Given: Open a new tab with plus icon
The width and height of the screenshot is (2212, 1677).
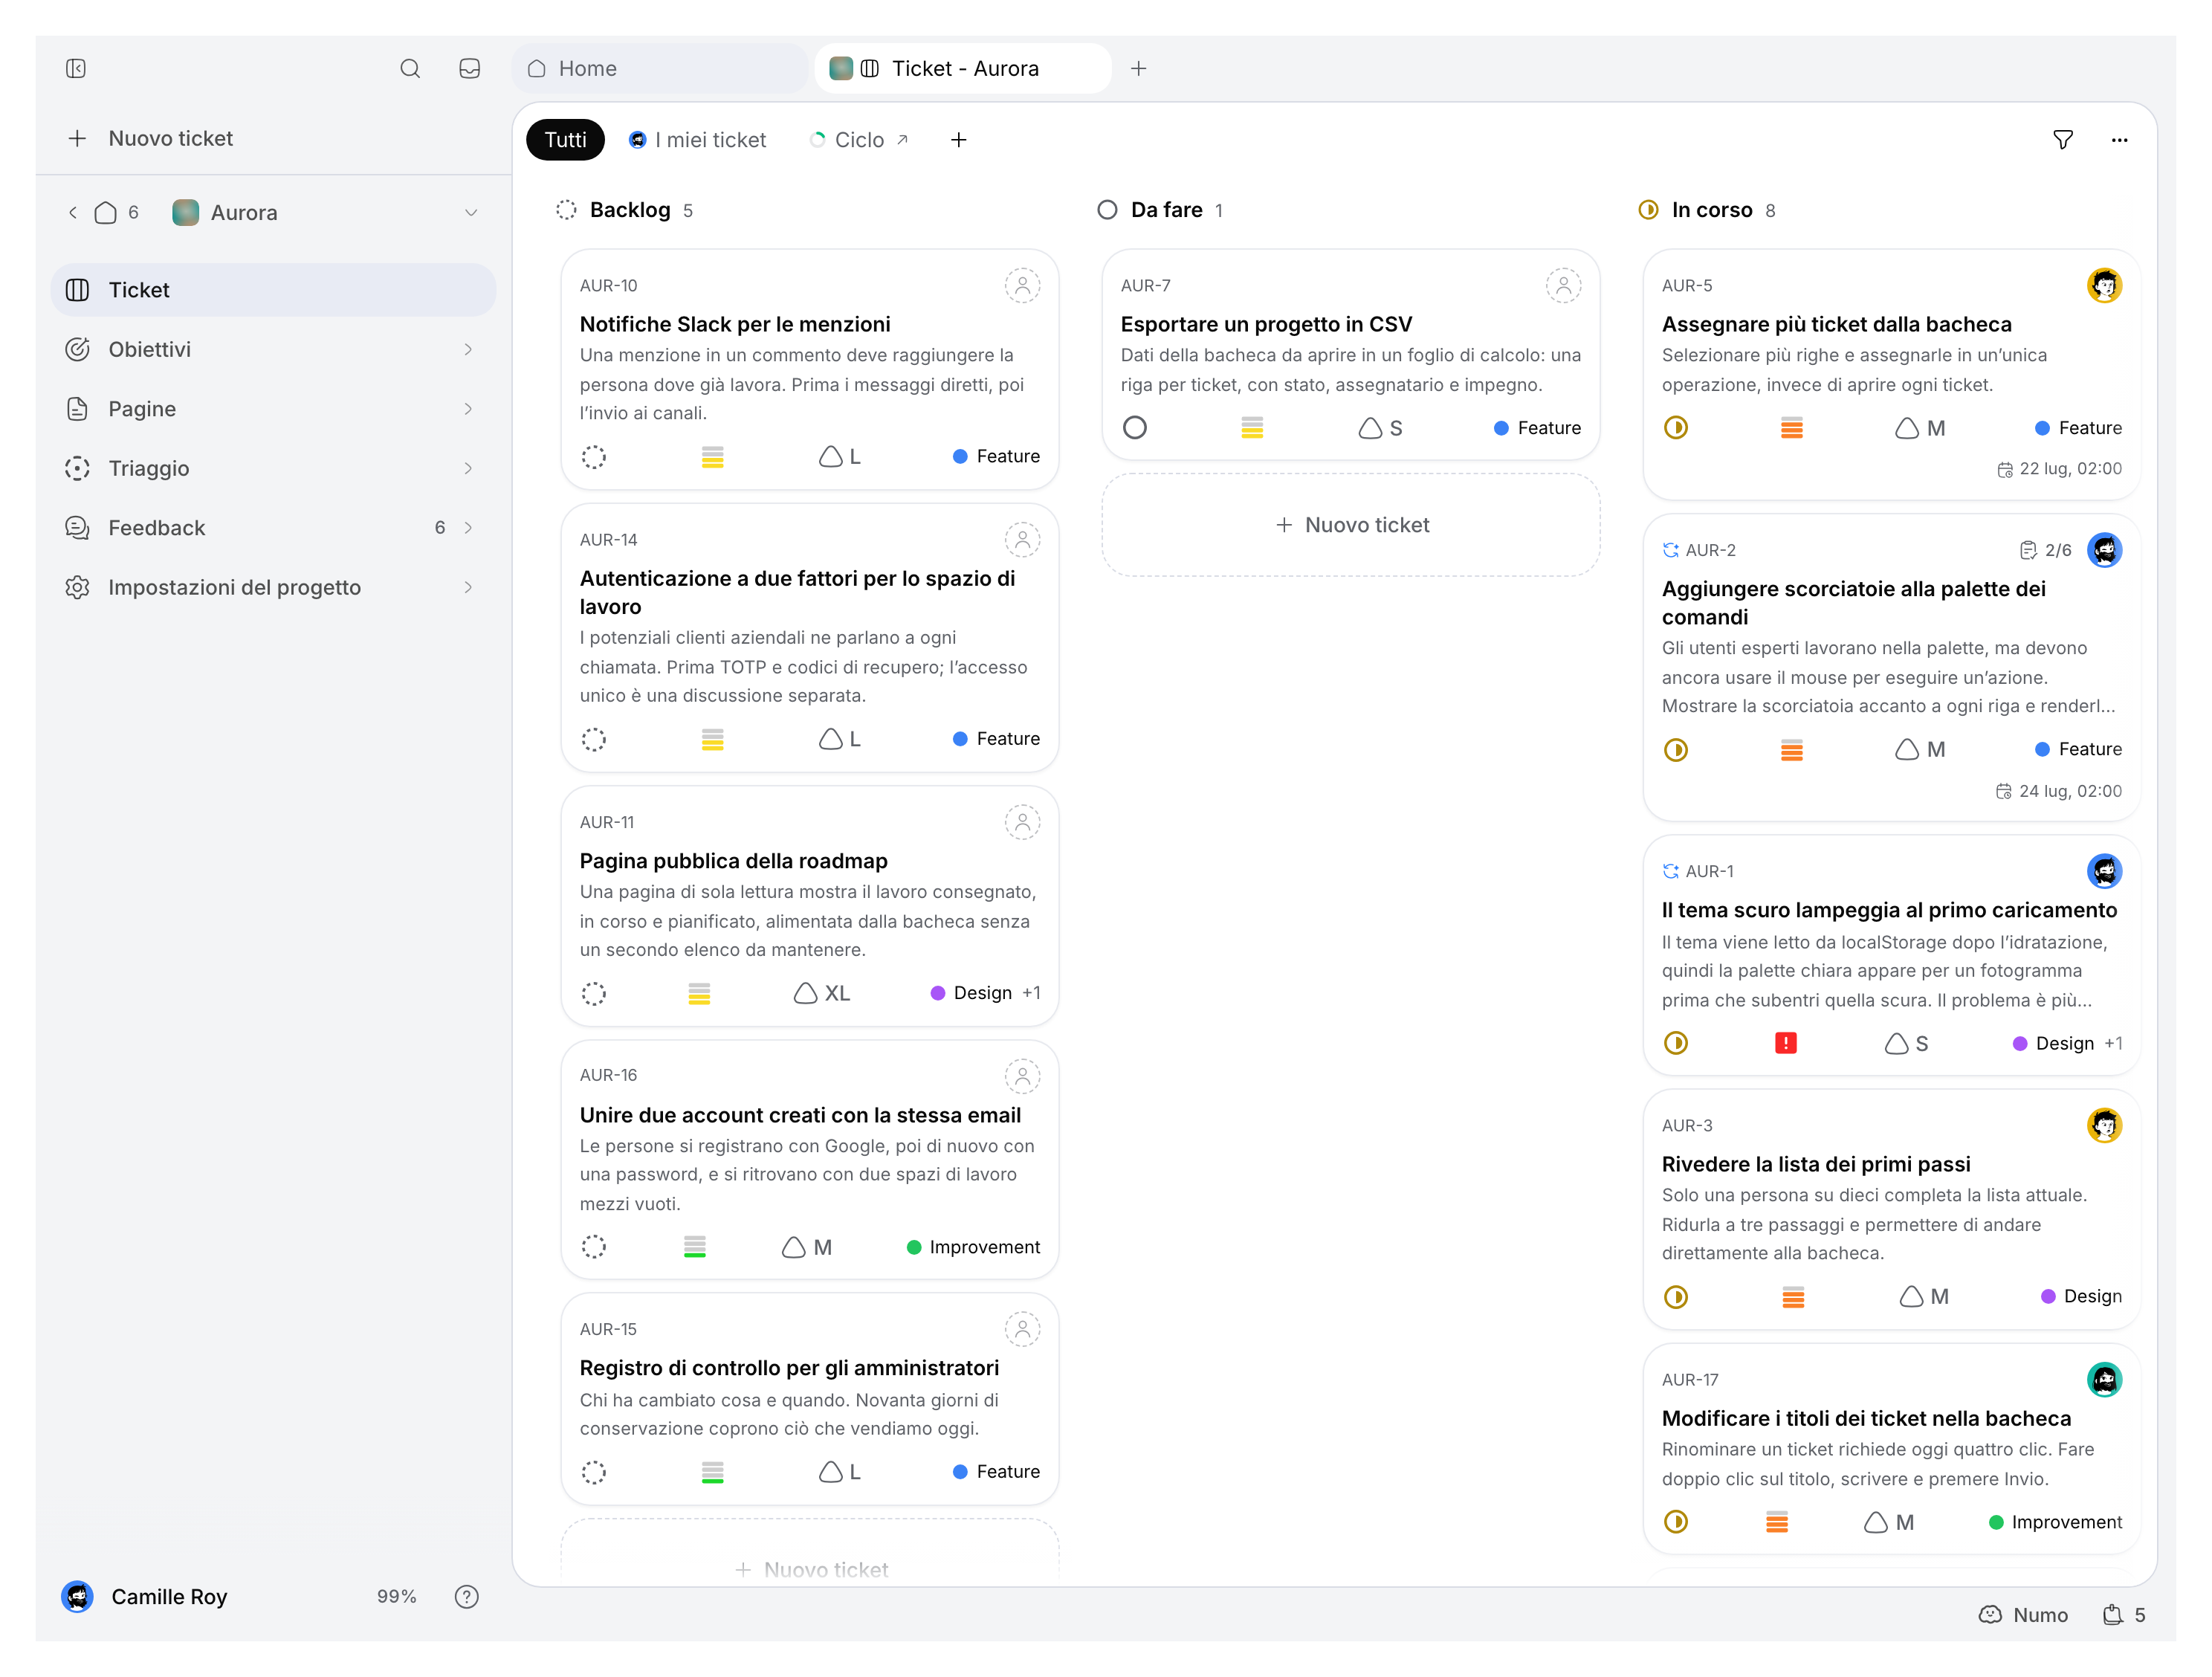Looking at the screenshot, I should 1138,68.
